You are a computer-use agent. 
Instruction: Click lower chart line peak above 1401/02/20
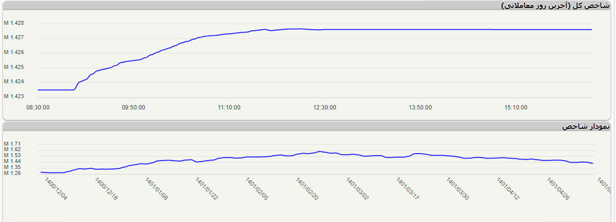click(x=319, y=152)
